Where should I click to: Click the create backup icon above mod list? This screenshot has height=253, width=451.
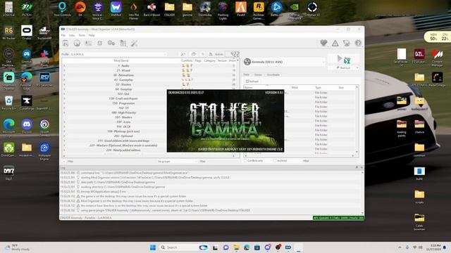211,54
